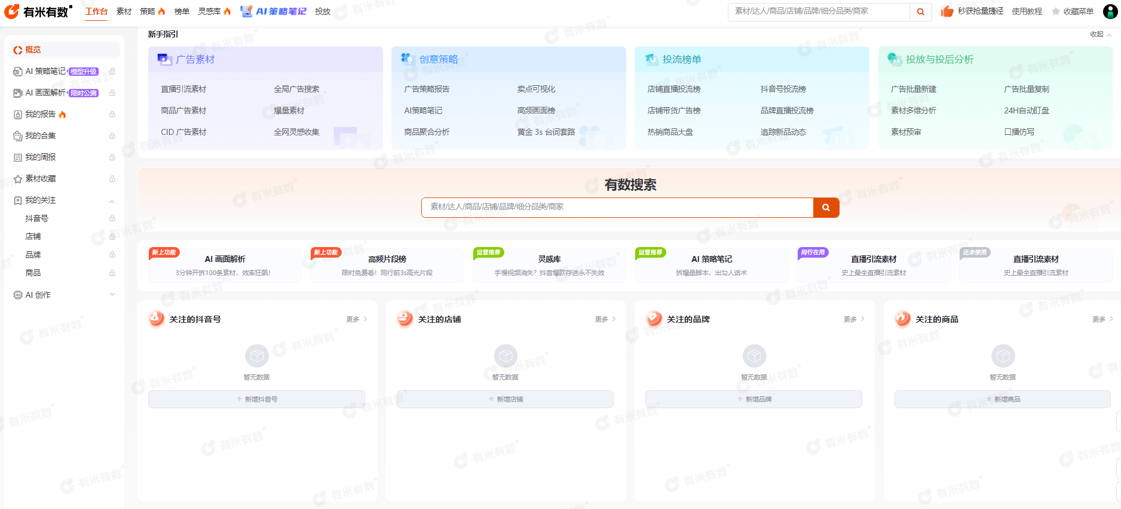
Task: Open 更多 for 关注的品牌
Action: pyautogui.click(x=854, y=319)
